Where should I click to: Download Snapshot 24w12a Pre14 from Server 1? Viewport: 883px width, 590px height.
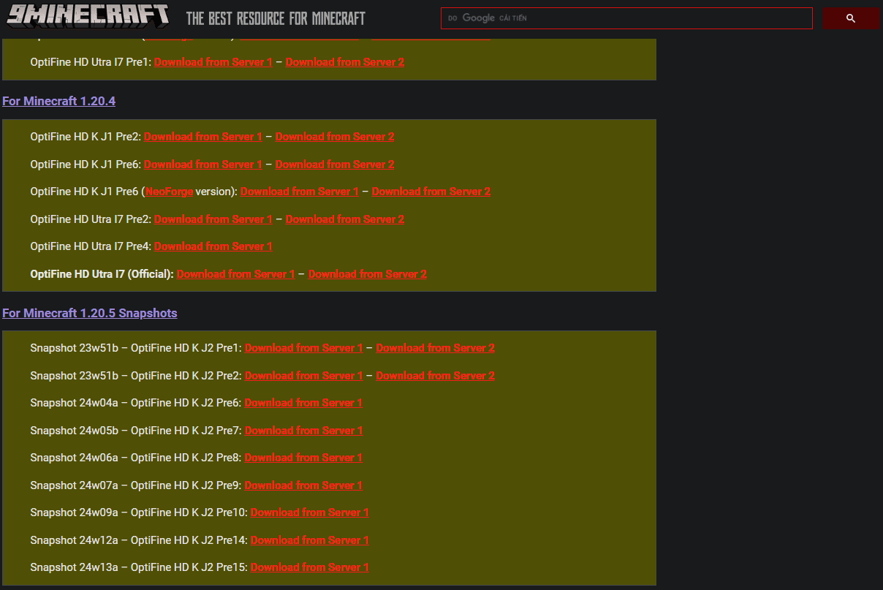[x=310, y=540]
